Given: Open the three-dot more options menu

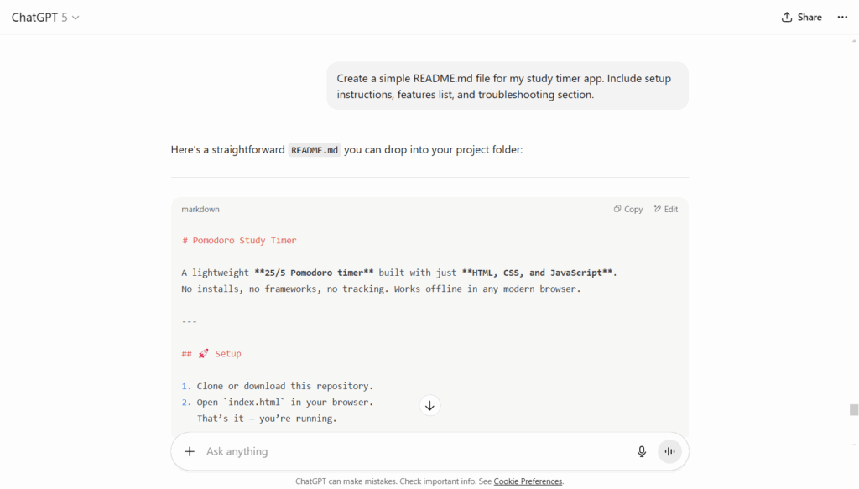Looking at the screenshot, I should pos(842,17).
